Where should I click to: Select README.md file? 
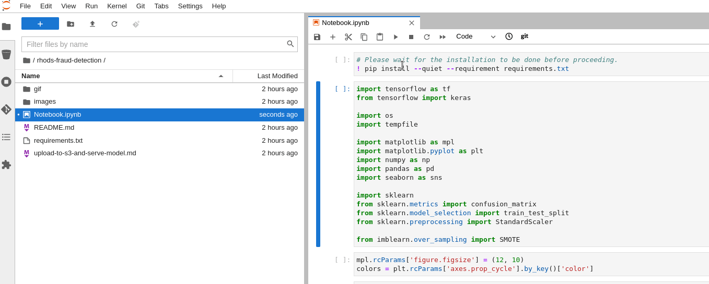pyautogui.click(x=159, y=128)
